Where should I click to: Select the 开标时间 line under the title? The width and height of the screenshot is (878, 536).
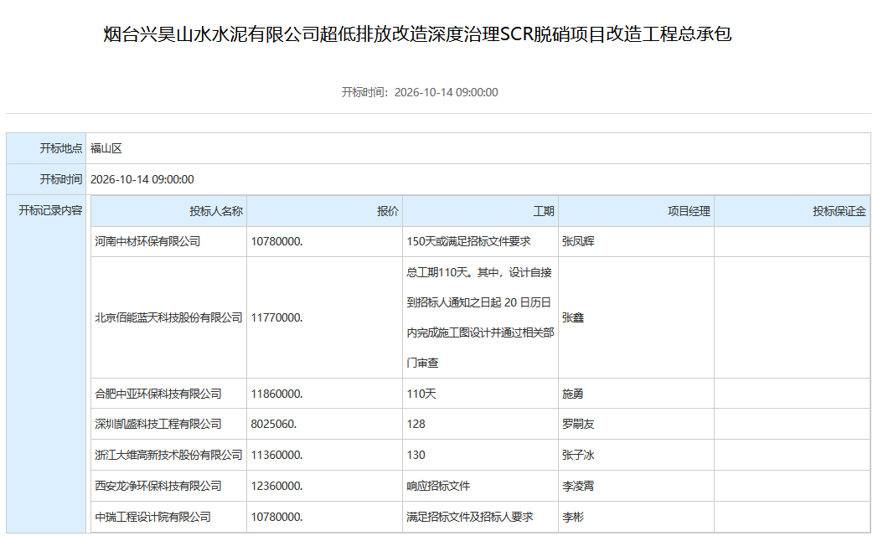(420, 92)
